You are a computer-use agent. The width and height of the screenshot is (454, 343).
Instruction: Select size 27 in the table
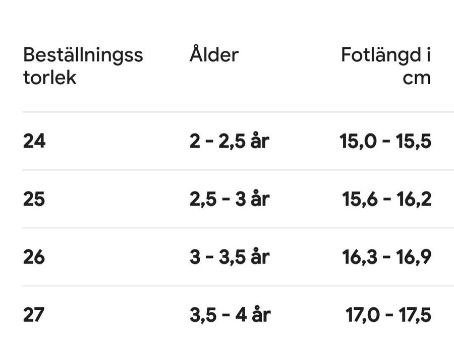point(34,315)
